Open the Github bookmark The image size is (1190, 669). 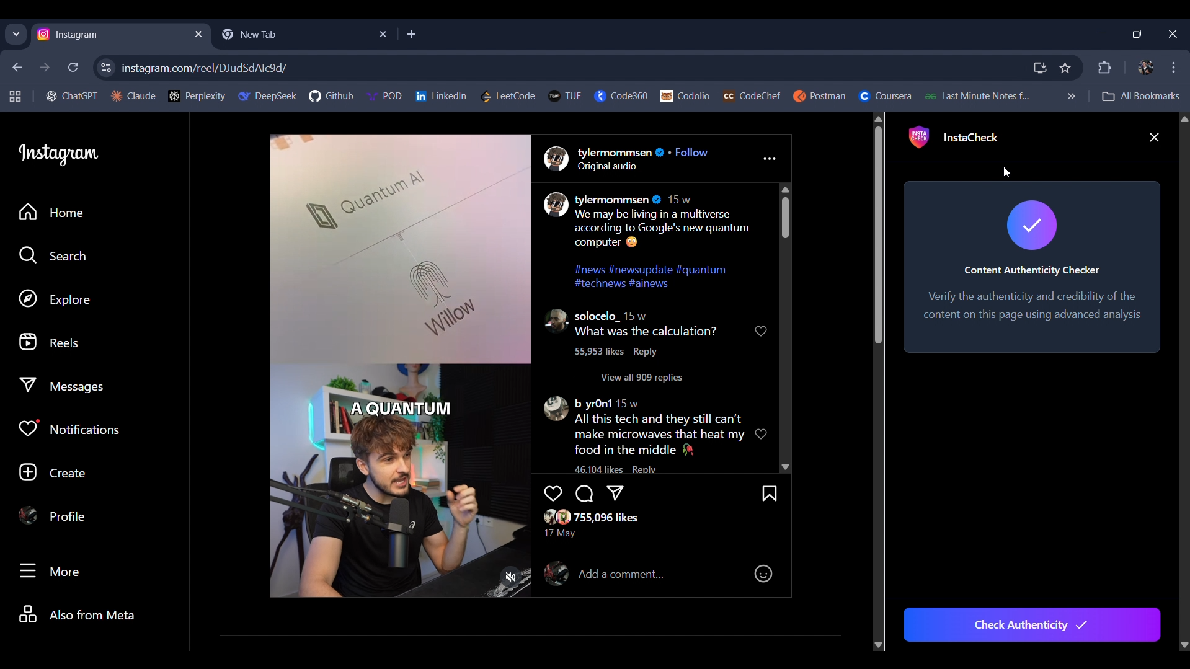331,96
